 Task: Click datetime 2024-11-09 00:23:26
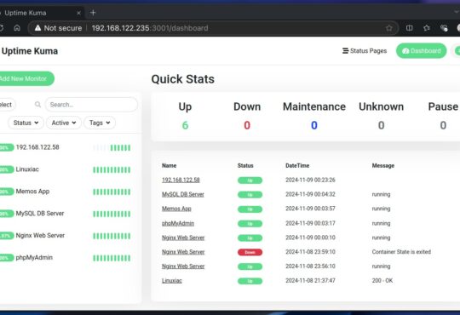tap(310, 180)
